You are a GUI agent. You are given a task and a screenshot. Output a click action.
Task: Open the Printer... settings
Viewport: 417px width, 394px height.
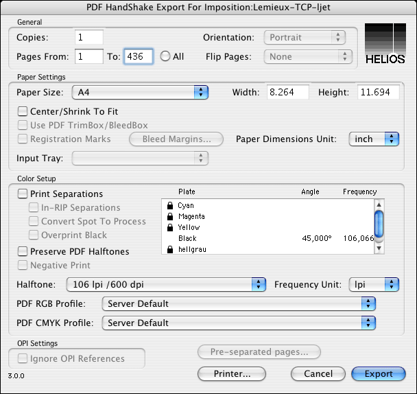(x=232, y=374)
